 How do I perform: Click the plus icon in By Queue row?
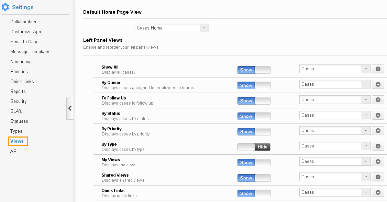pyautogui.click(x=378, y=84)
